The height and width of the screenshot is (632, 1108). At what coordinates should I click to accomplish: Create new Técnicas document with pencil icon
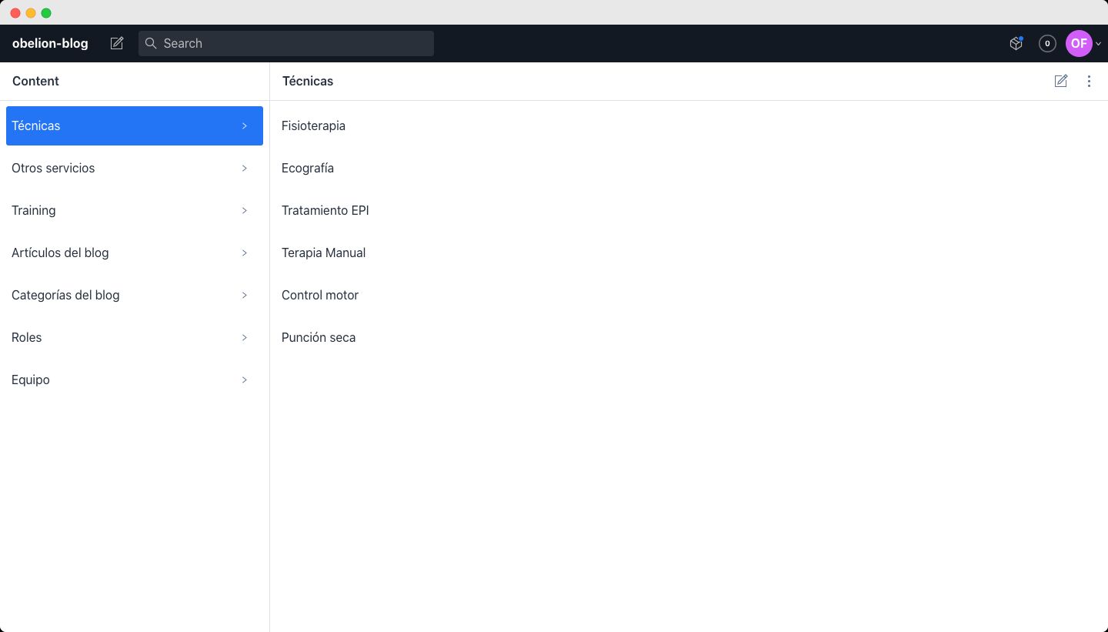click(x=1061, y=81)
